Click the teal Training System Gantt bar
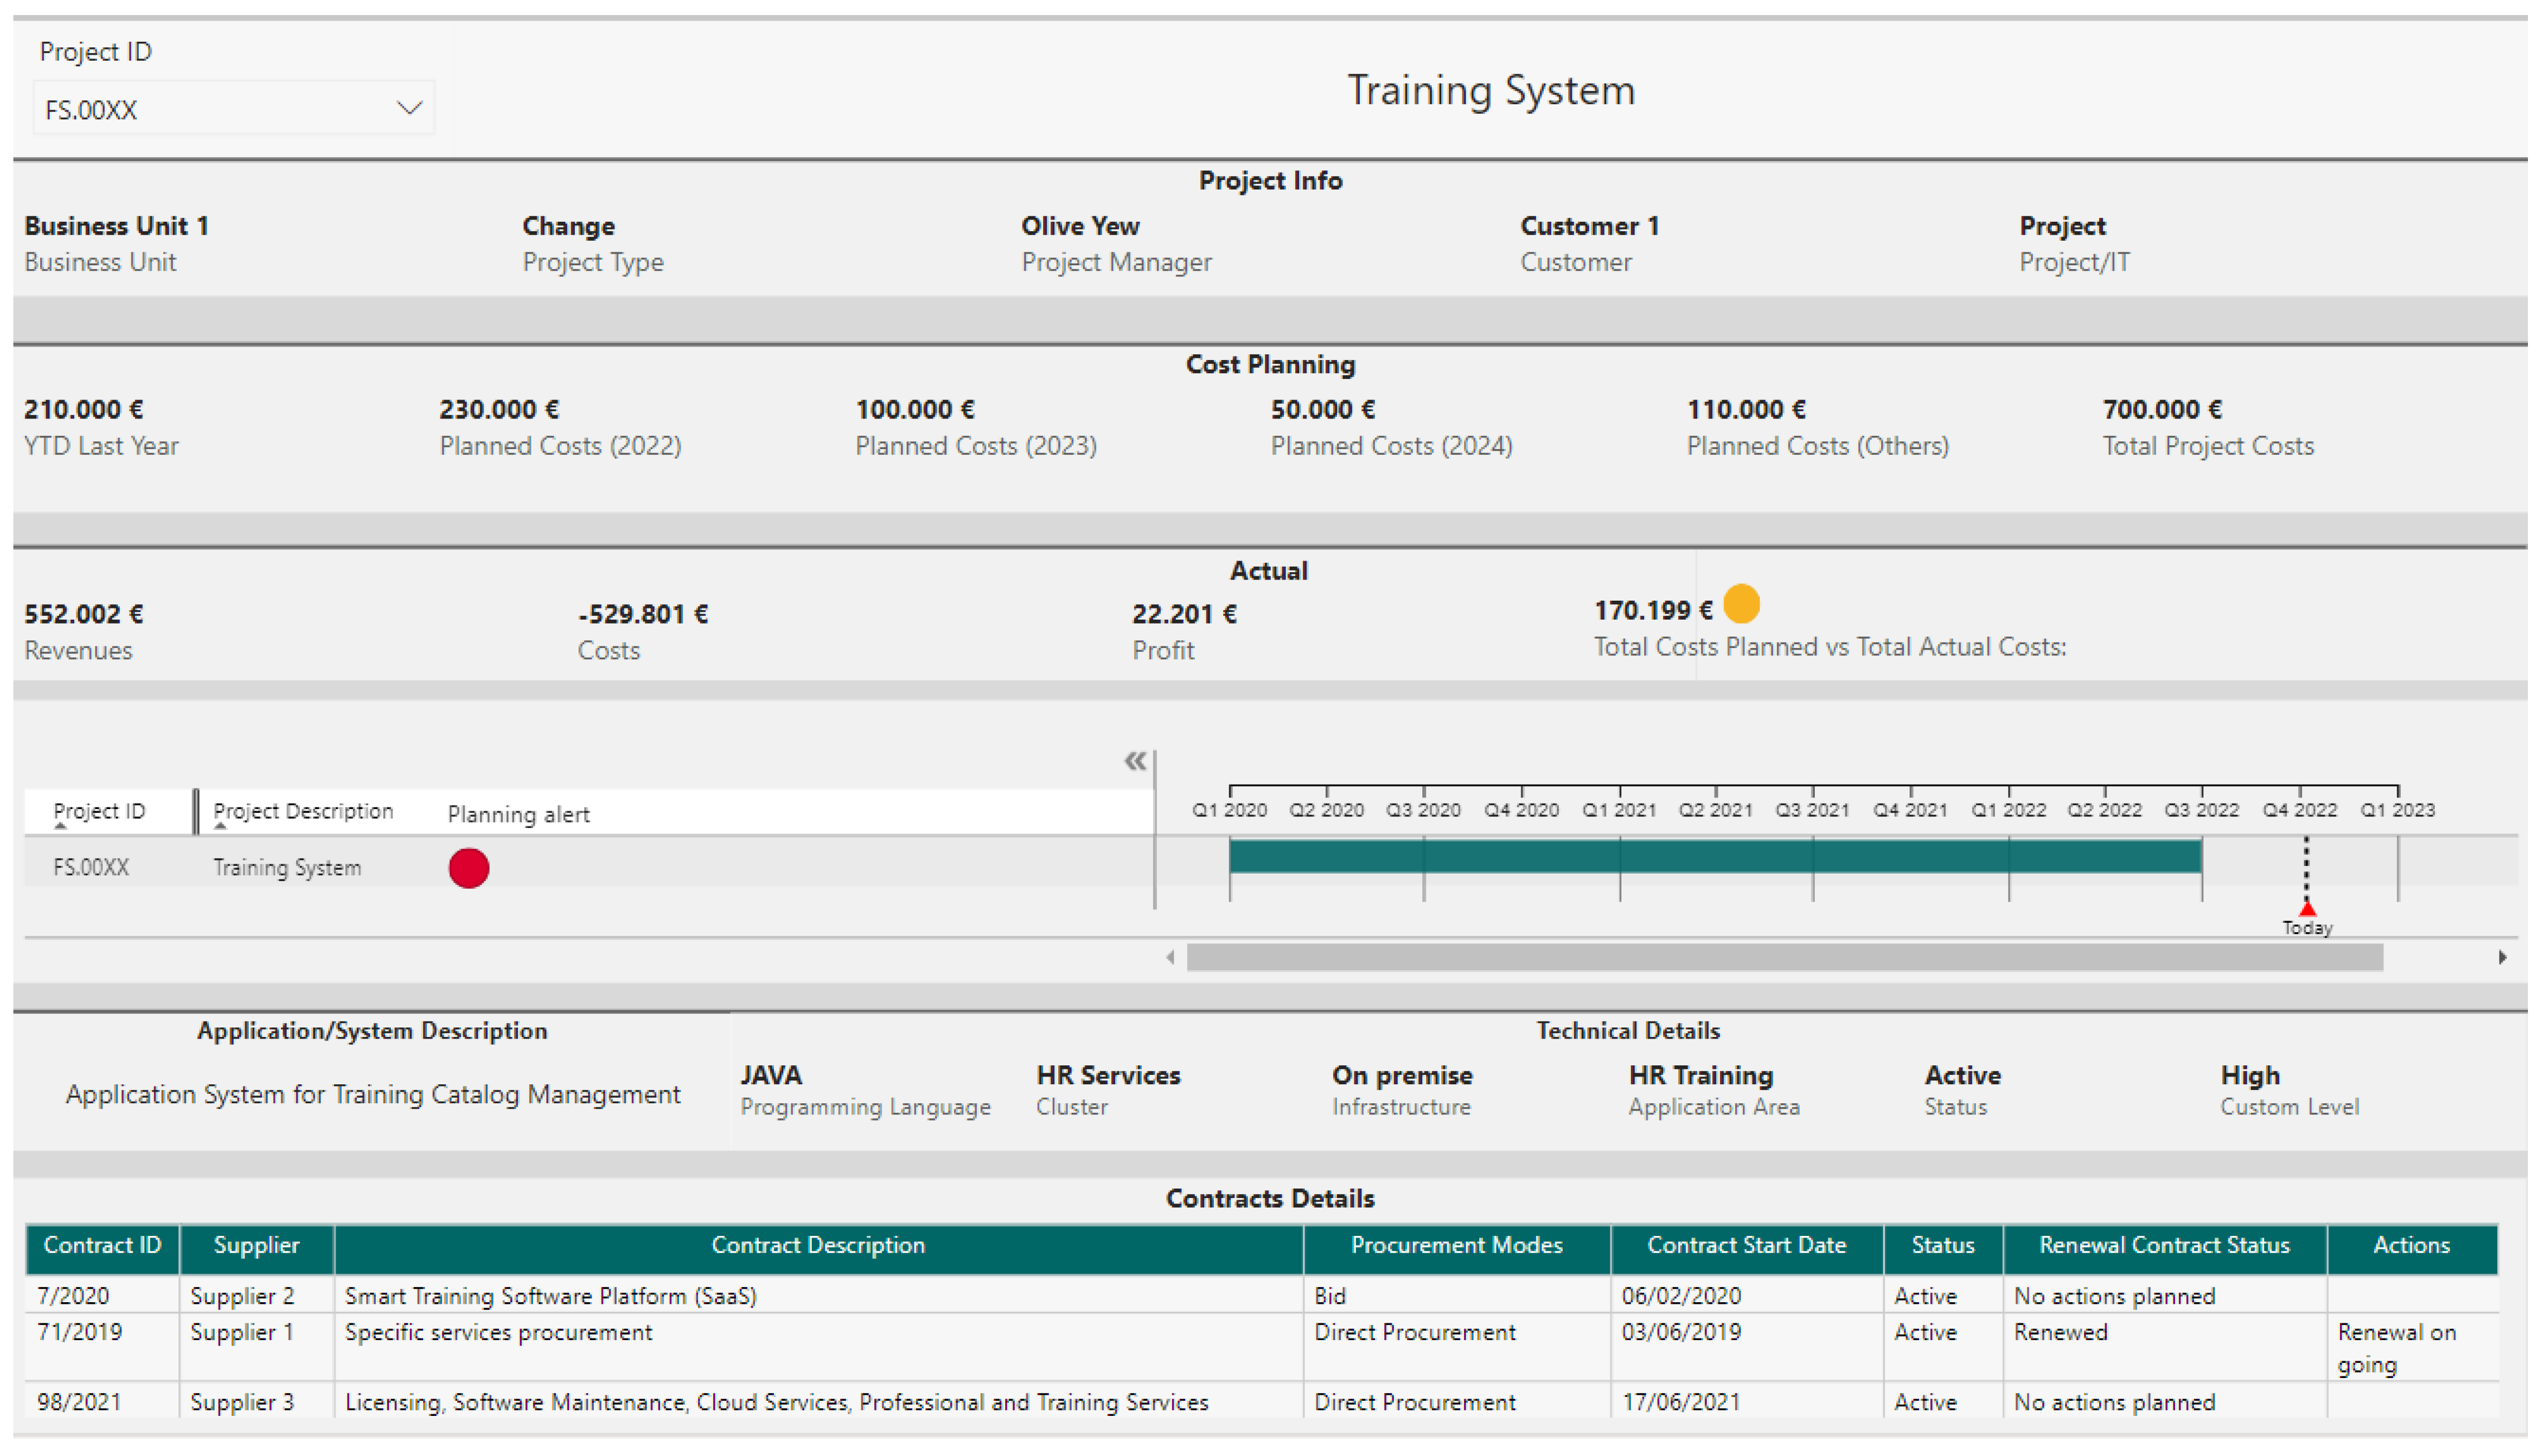This screenshot has width=2543, height=1456. click(1714, 857)
